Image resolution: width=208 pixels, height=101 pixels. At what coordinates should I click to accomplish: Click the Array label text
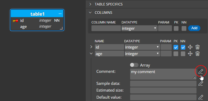(145, 65)
